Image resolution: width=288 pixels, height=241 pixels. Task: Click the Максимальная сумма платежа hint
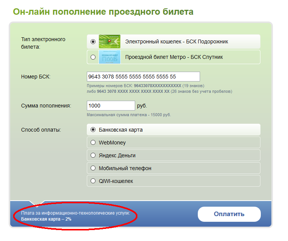click(x=131, y=115)
